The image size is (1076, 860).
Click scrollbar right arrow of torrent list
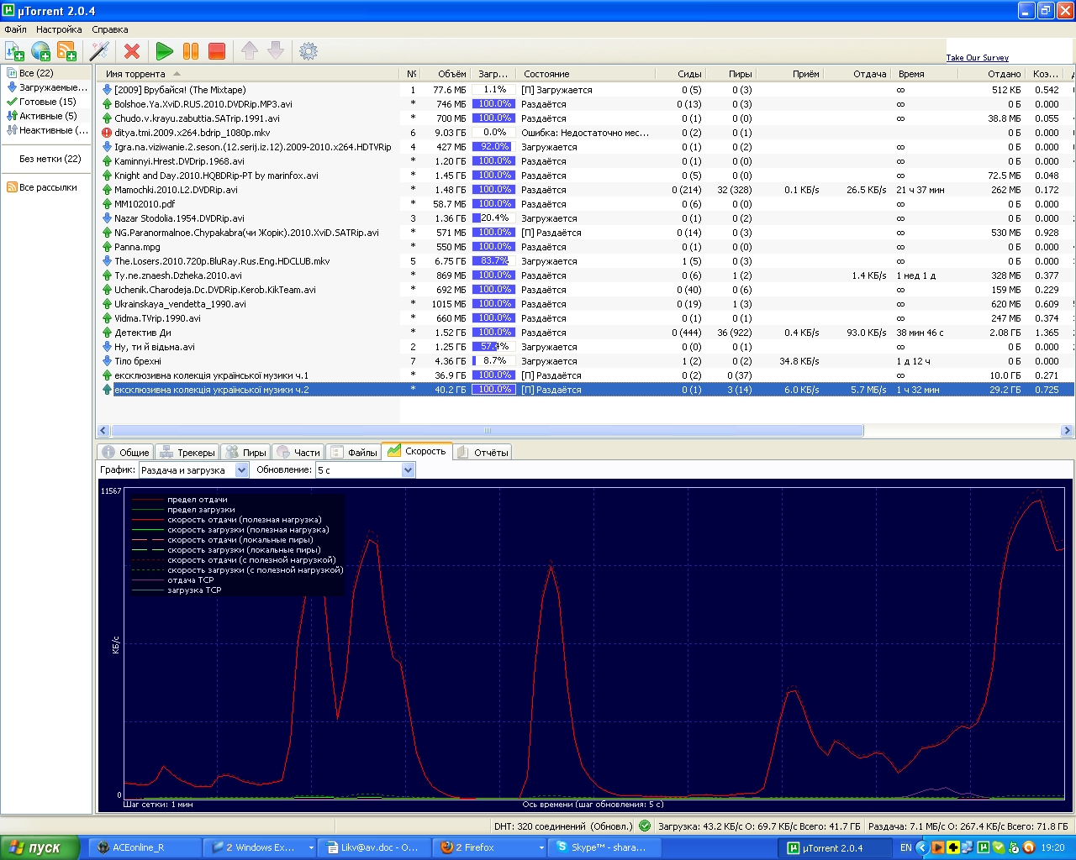(x=1067, y=431)
